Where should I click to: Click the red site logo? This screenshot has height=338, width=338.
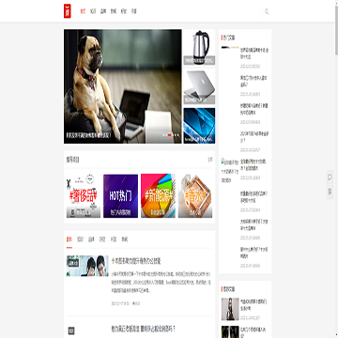click(x=68, y=11)
